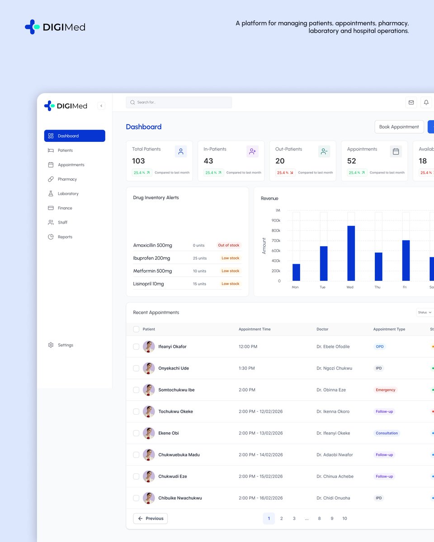Jump to page 10 of appointments
Screen dimensions: 434x542
tap(344, 519)
